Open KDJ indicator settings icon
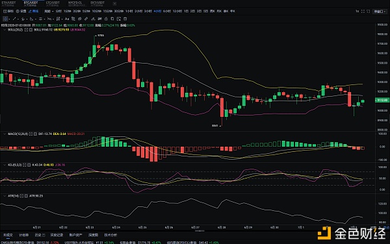This screenshot has width=390, height=244. click(25, 165)
